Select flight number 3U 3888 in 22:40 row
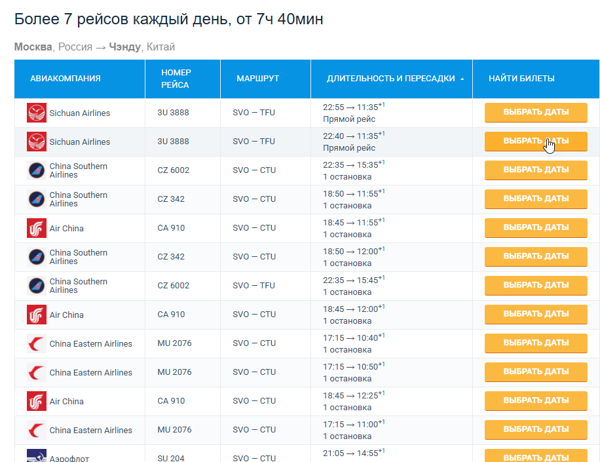 [173, 142]
